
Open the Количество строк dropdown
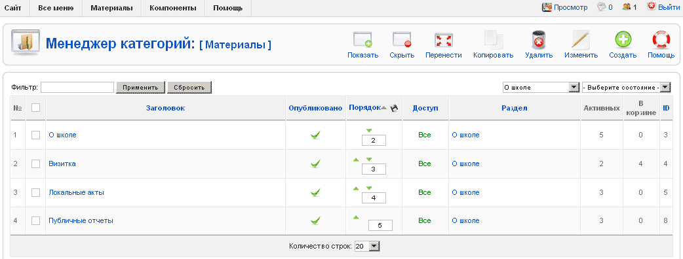tap(367, 247)
